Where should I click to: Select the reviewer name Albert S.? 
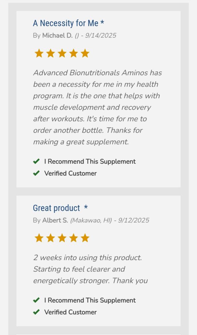click(x=55, y=220)
